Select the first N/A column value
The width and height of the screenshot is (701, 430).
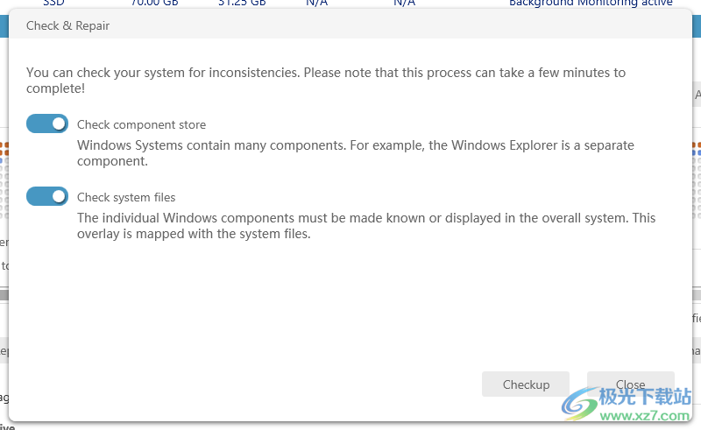click(x=316, y=4)
